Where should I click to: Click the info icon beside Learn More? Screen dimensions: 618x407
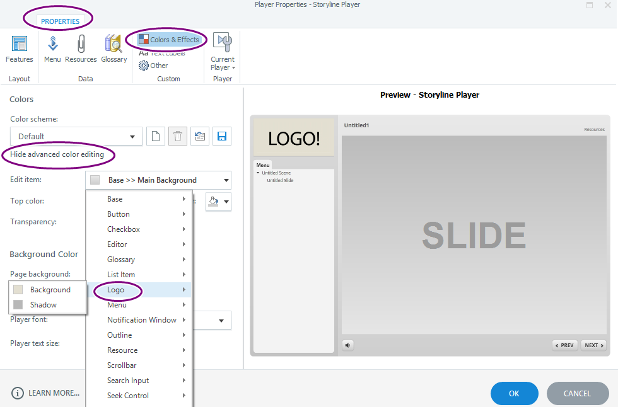[x=18, y=393]
